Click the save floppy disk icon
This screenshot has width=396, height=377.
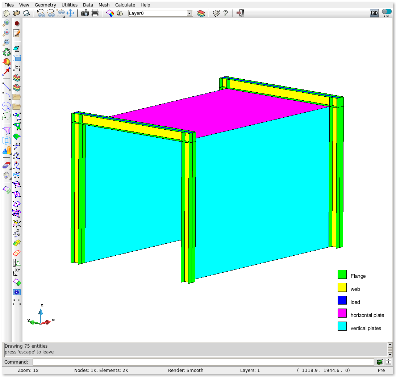26,13
